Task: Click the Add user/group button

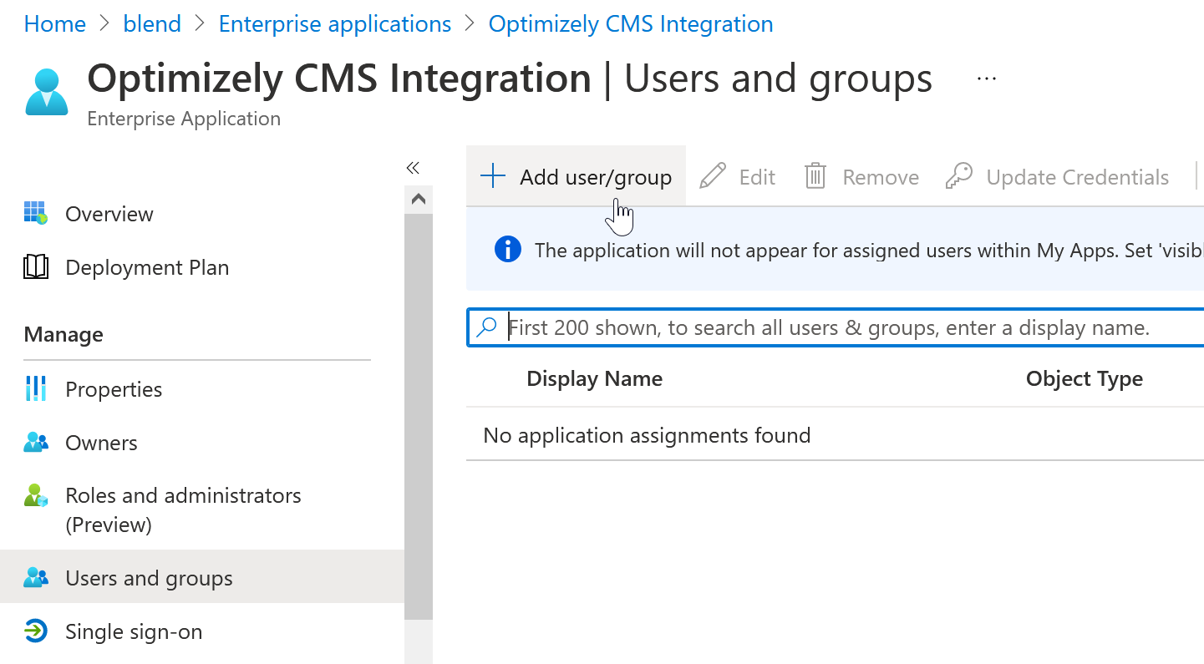Action: (x=576, y=176)
